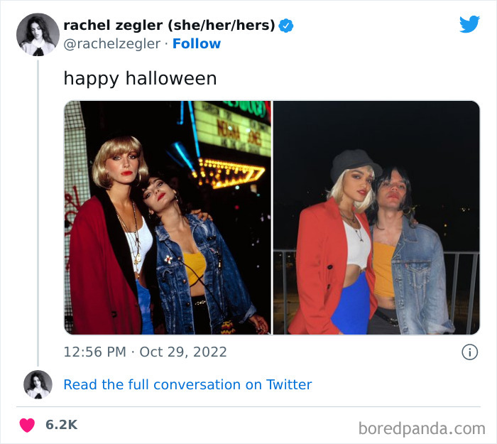The width and height of the screenshot is (497, 444).
Task: Open the tweet info icon
Action: [469, 352]
